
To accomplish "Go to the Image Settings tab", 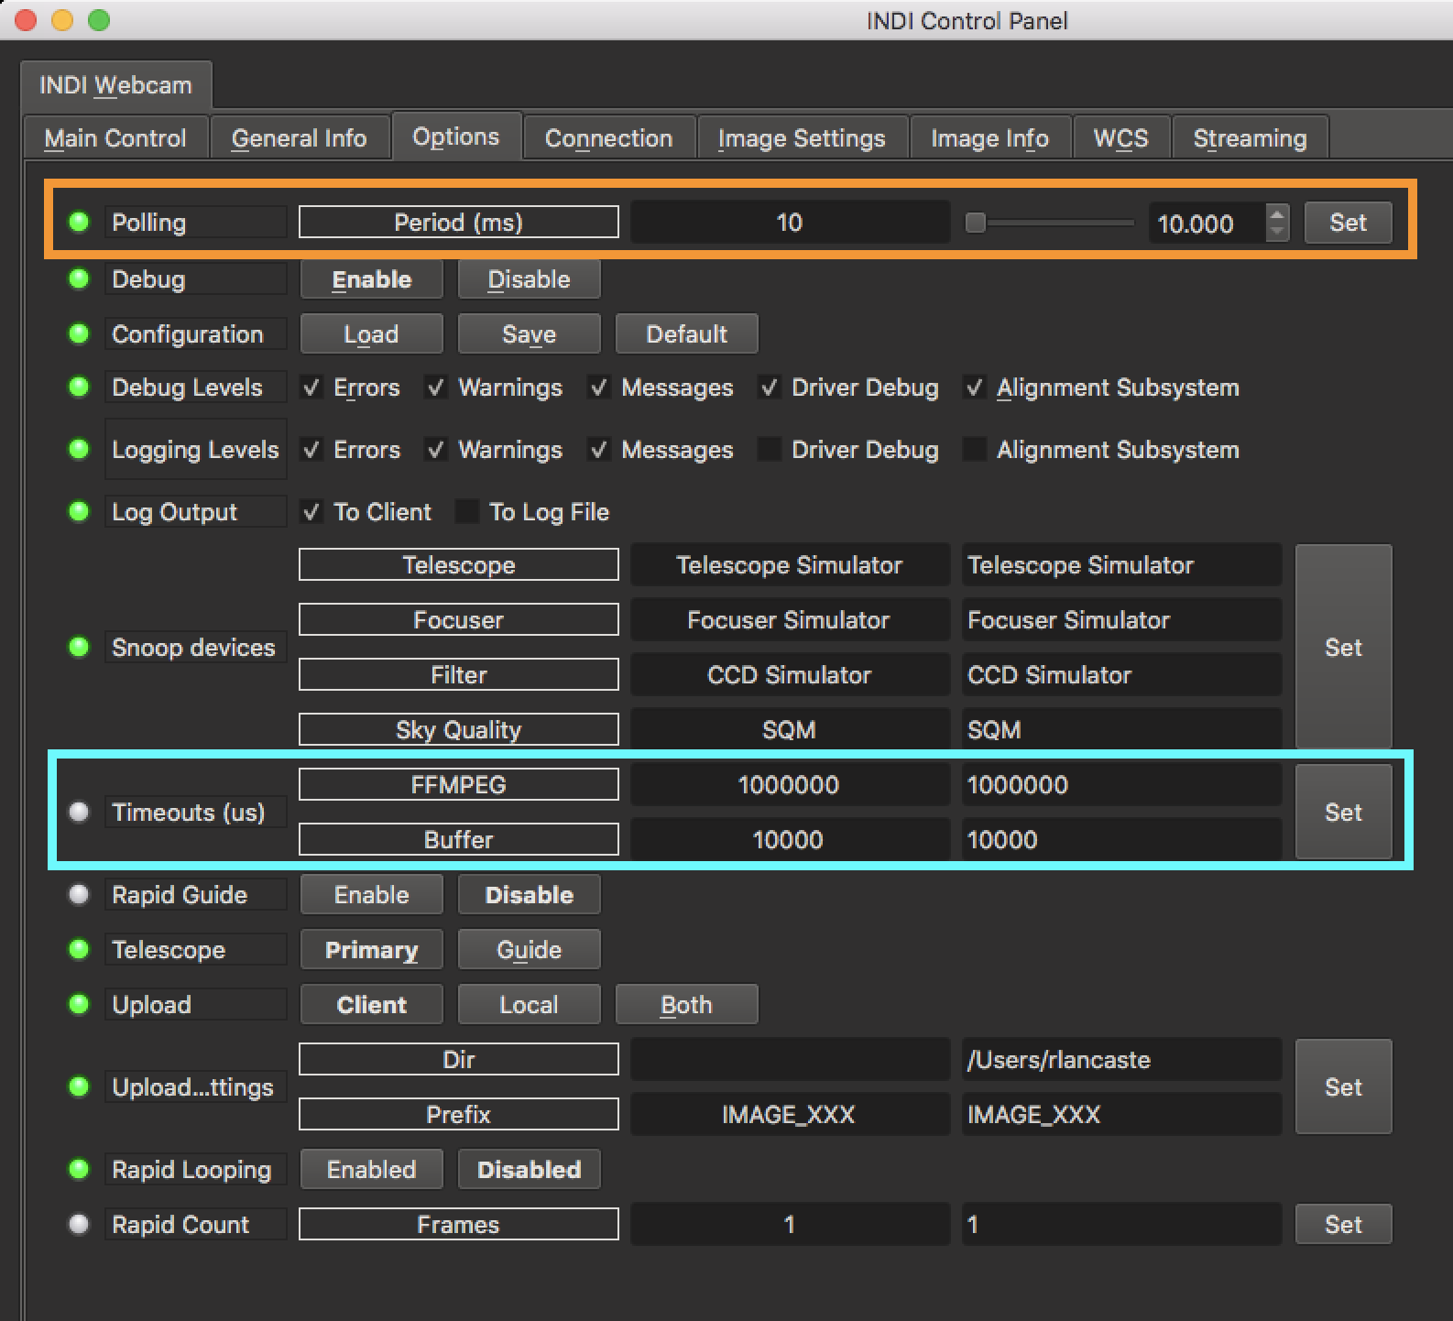I will (802, 137).
